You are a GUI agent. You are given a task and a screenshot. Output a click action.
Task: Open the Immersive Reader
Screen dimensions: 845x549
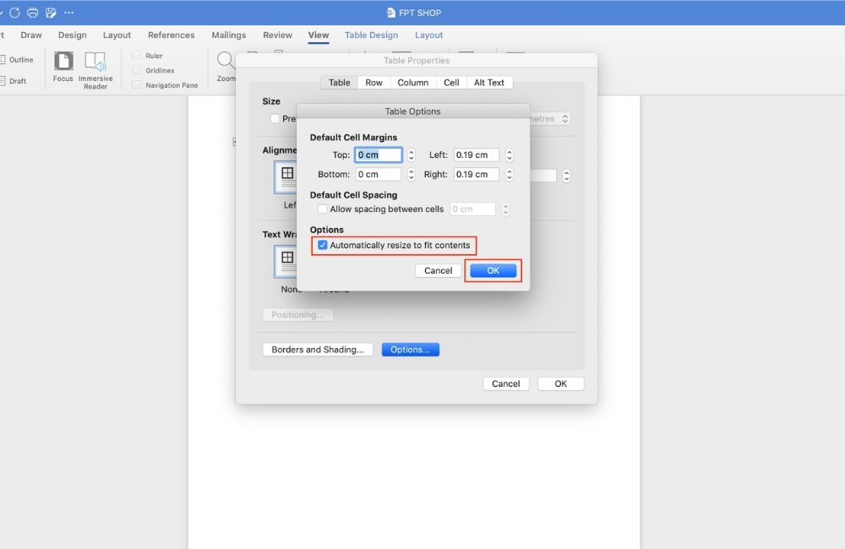click(95, 63)
